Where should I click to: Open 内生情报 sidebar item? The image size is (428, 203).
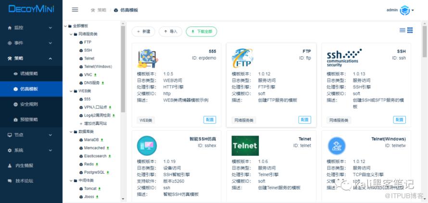[x=31, y=165]
